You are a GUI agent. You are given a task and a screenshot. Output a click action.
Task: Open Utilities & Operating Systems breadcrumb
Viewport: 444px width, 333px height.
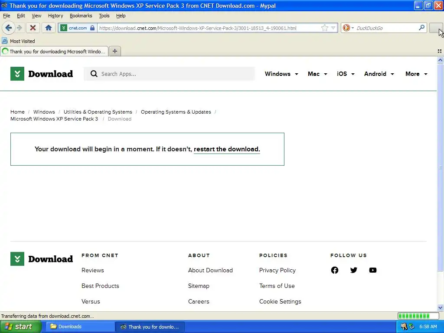coord(98,112)
